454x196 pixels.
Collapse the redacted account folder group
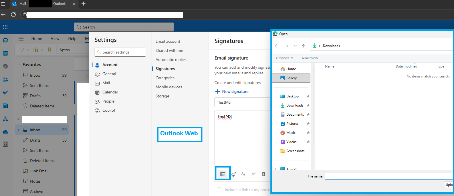click(x=19, y=119)
